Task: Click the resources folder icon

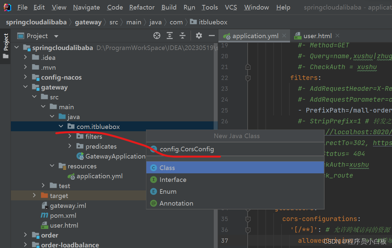Action: [62, 166]
